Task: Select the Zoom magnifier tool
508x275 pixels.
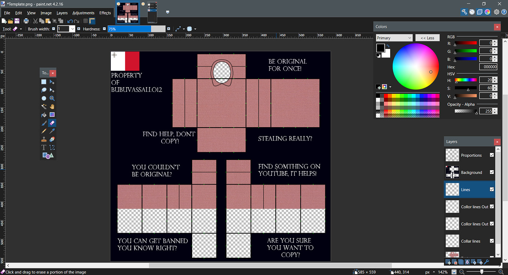Action: pyautogui.click(x=52, y=98)
